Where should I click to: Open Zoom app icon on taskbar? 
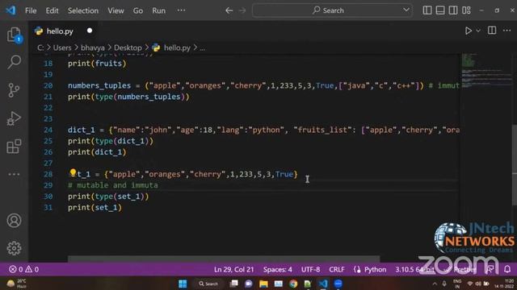pyautogui.click(x=338, y=284)
